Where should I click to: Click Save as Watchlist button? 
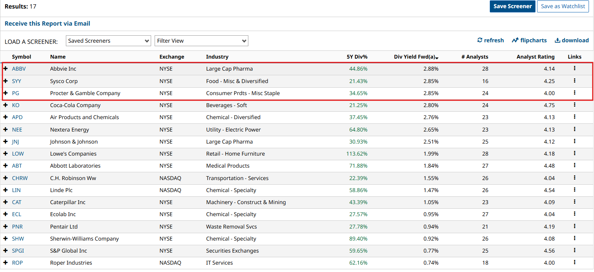(563, 6)
